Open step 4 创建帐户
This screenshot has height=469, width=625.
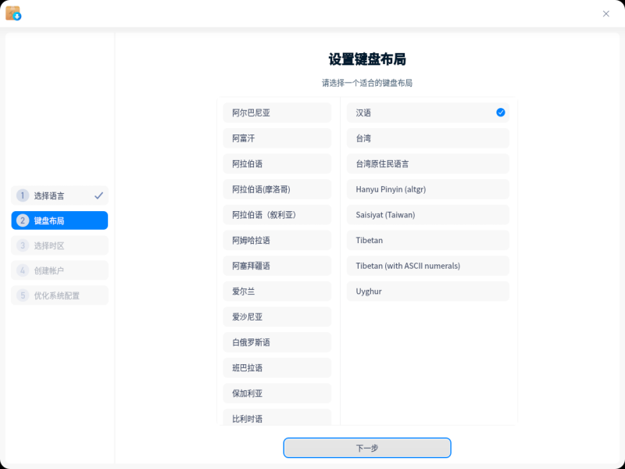coord(60,270)
